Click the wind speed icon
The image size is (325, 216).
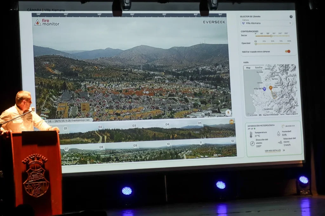280,142
